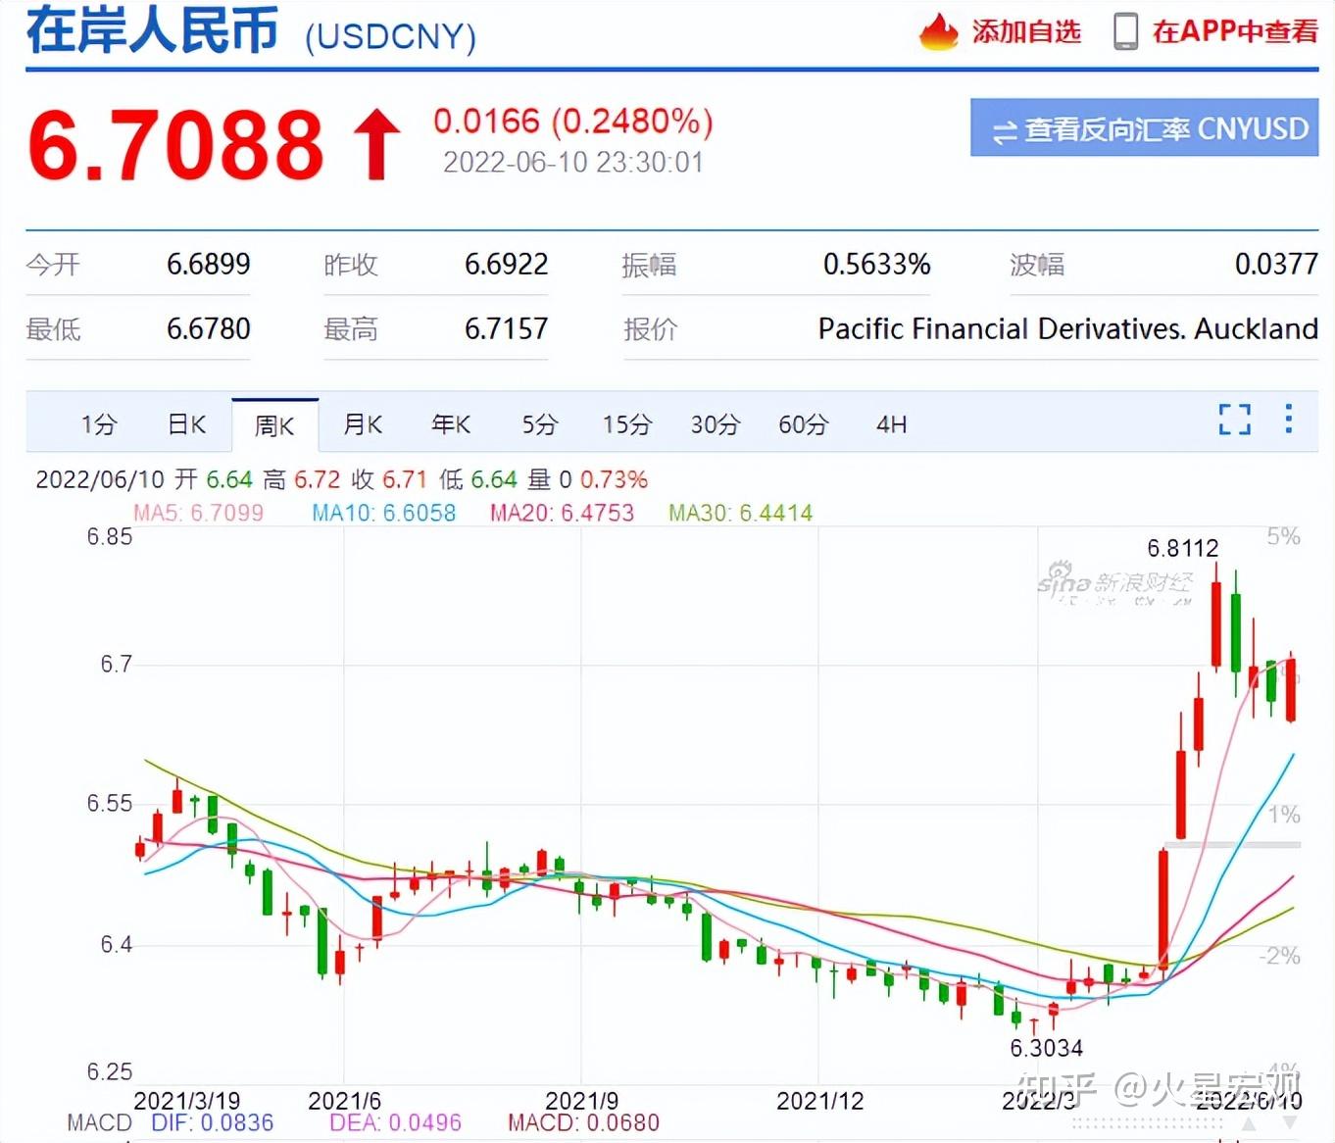The image size is (1335, 1143).
Task: Click the change value 0.0166 (0.2480%)
Action: pyautogui.click(x=573, y=122)
